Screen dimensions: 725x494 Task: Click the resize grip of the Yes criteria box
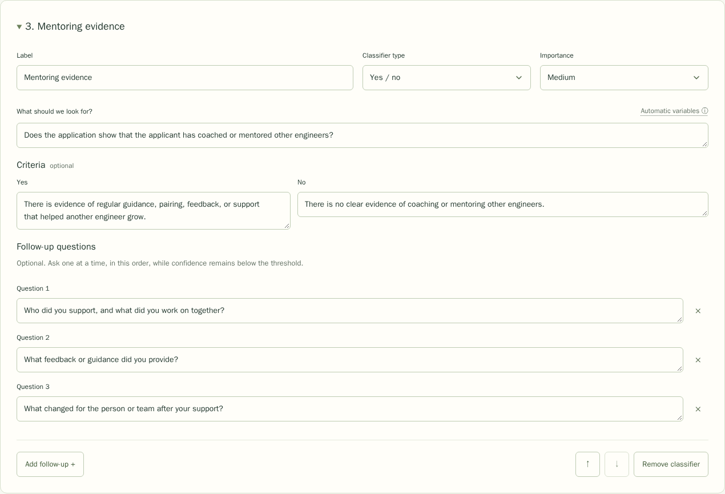pos(287,226)
